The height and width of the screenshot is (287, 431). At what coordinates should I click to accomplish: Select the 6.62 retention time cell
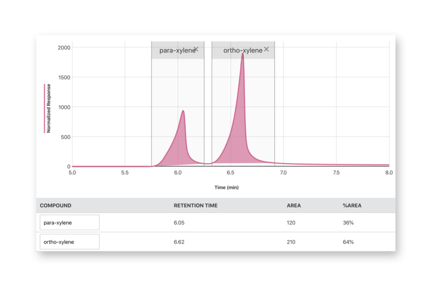coord(179,242)
